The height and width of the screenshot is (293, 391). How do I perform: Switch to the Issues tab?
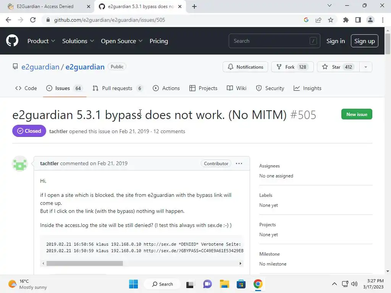click(x=65, y=88)
